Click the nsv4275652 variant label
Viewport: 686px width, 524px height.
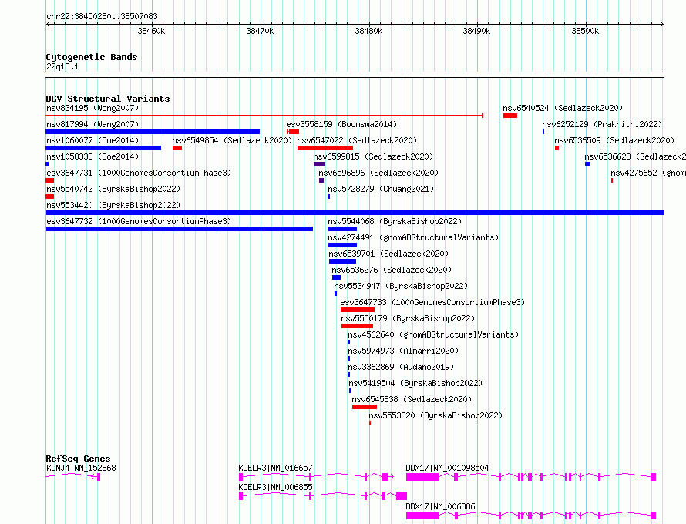pos(648,173)
